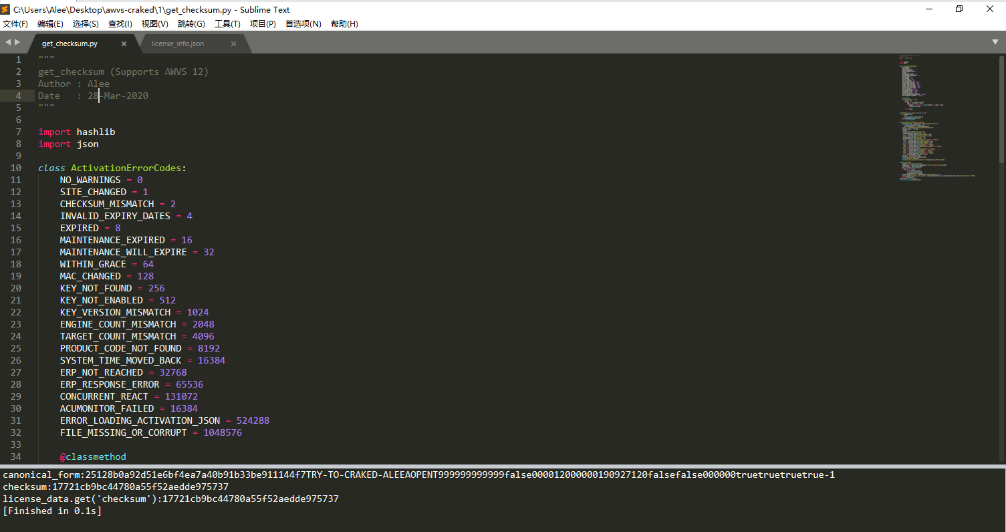The width and height of the screenshot is (1006, 532).
Task: Click KEY_NOT_ENABLED constant
Action: coord(102,300)
